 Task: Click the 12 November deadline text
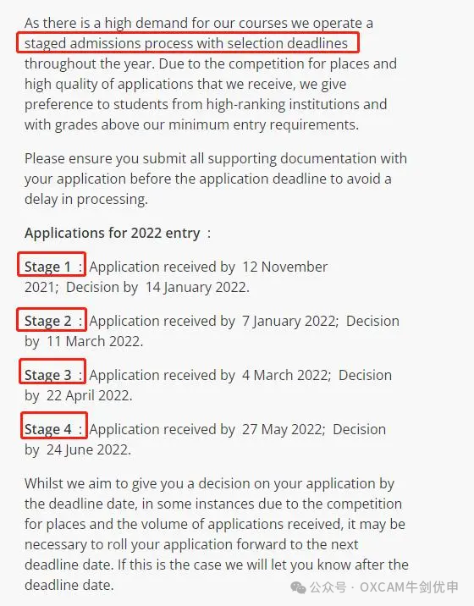[284, 267]
